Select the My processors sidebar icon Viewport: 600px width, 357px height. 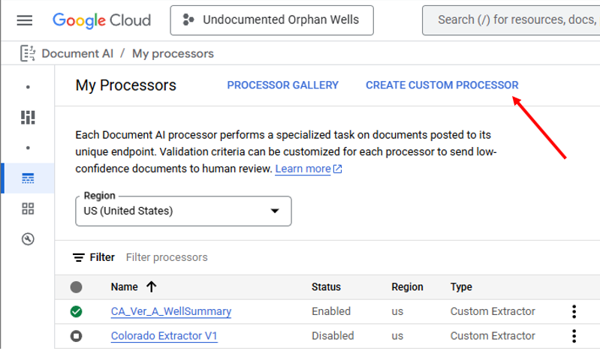click(29, 178)
